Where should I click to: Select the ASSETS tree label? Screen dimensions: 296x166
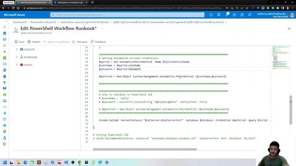[28, 65]
